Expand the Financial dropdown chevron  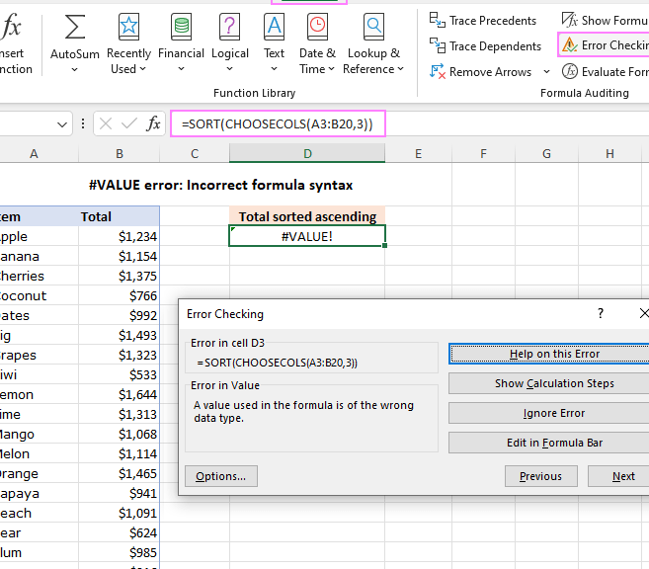(x=182, y=69)
